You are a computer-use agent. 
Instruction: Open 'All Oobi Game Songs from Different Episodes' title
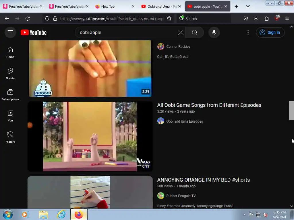click(209, 105)
